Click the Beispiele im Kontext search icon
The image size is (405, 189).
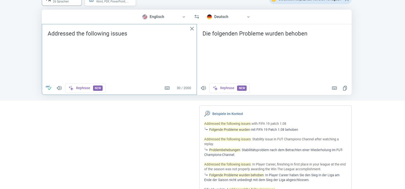[207, 114]
